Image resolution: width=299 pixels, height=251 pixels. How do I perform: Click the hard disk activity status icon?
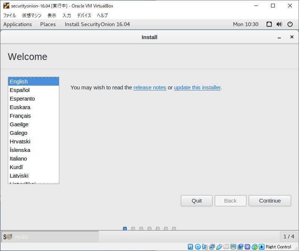click(190, 247)
